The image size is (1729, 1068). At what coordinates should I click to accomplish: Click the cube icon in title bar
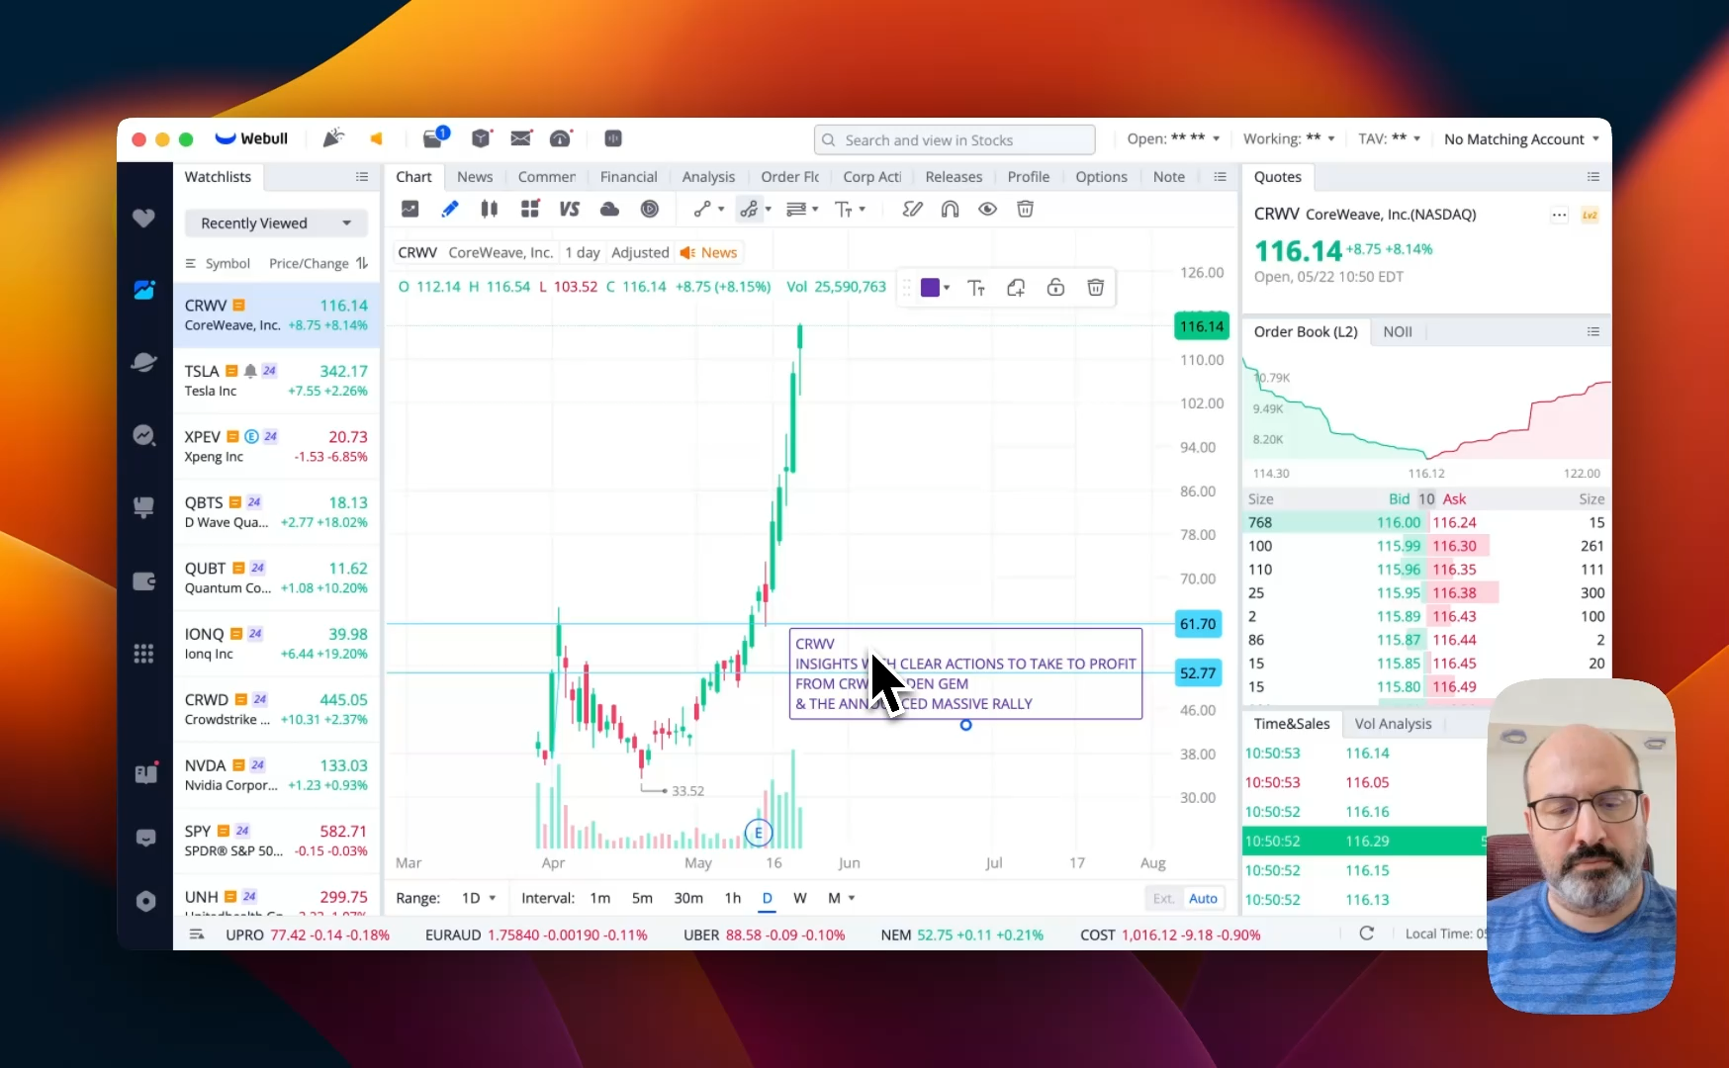(481, 138)
